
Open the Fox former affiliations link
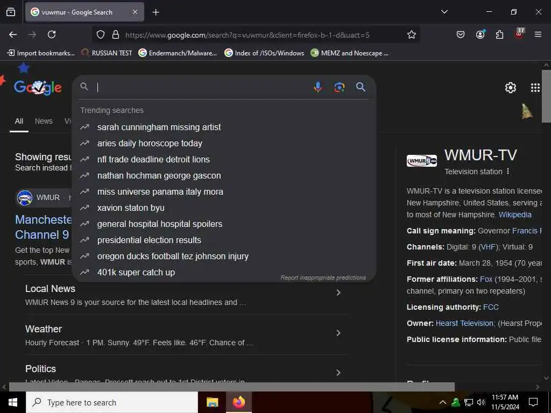486,279
